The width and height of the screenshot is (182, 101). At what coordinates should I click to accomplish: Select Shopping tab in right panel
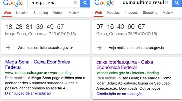coord(150,13)
